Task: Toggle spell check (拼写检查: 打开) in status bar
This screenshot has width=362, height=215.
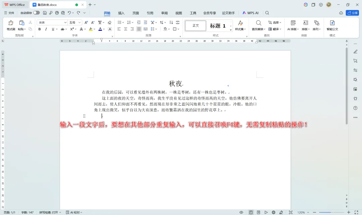Action: 50,212
